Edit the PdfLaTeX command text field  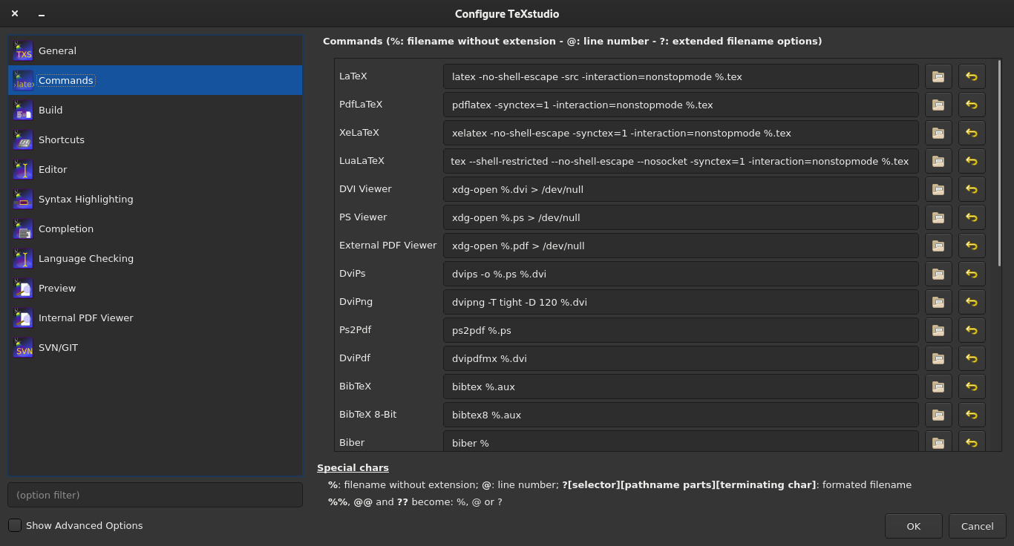click(681, 105)
